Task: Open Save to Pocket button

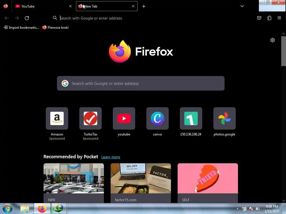Action: click(259, 18)
